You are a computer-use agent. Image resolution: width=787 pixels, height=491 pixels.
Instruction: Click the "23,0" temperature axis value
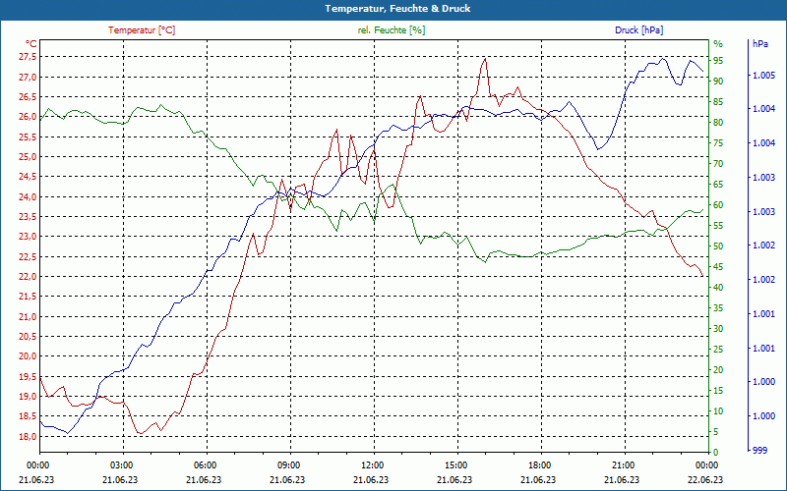point(28,237)
